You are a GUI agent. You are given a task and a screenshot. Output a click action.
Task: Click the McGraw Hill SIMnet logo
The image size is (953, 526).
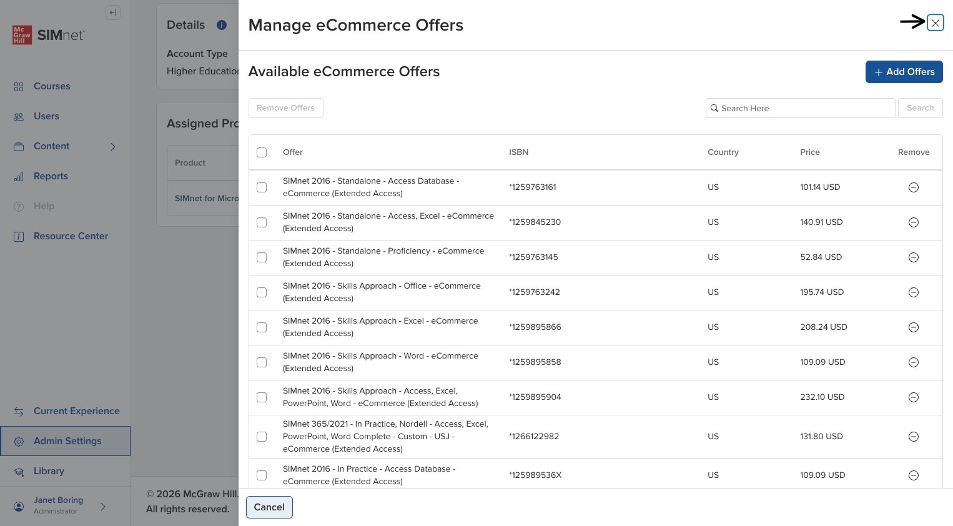[49, 35]
